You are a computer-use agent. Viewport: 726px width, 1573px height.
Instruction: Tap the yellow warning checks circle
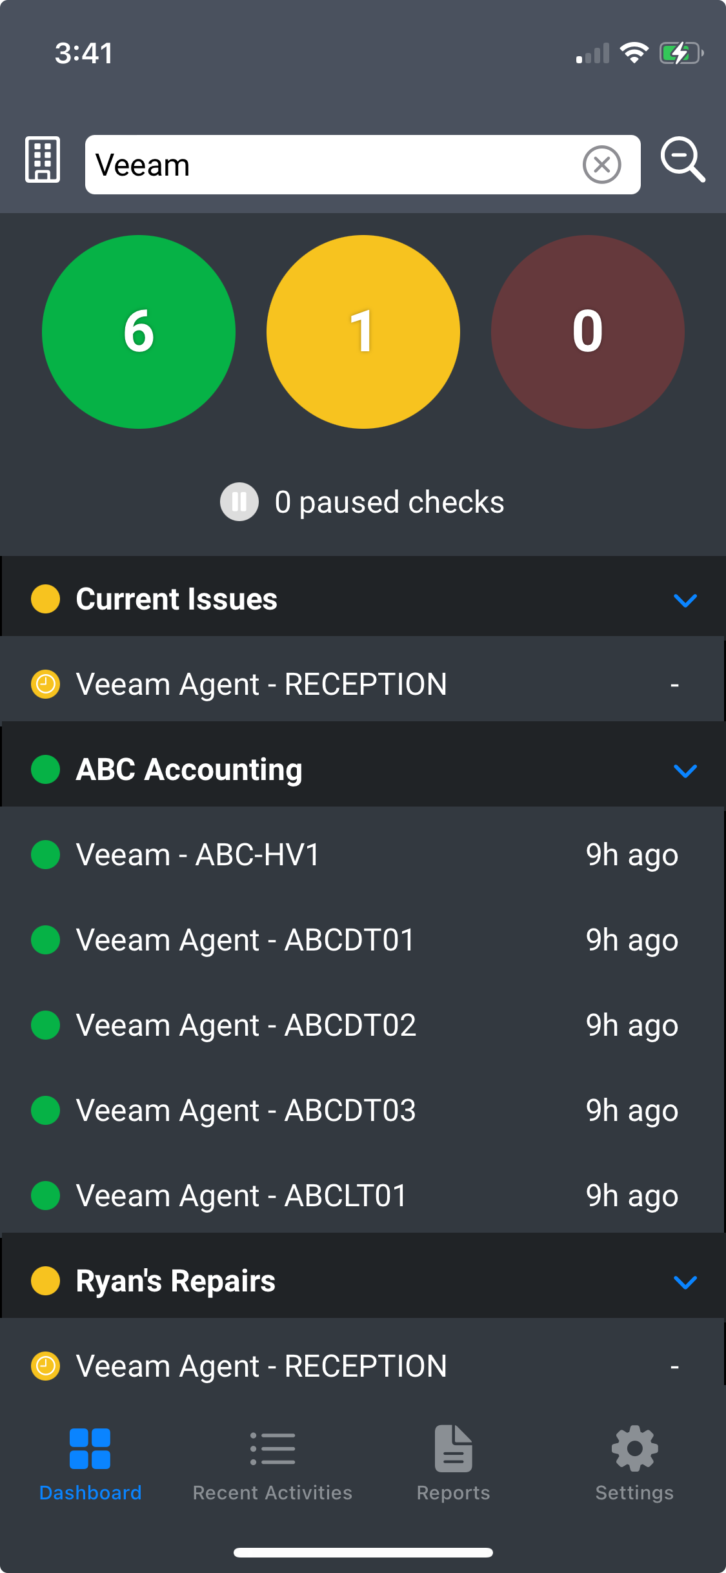[363, 332]
